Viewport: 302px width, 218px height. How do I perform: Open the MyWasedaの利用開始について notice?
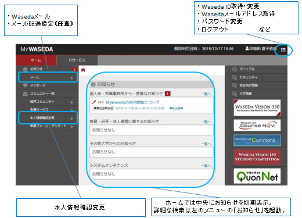[133, 102]
